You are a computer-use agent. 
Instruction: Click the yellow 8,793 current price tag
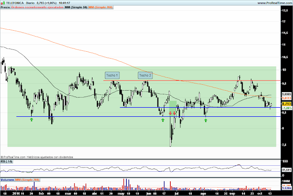pyautogui.click(x=287, y=103)
